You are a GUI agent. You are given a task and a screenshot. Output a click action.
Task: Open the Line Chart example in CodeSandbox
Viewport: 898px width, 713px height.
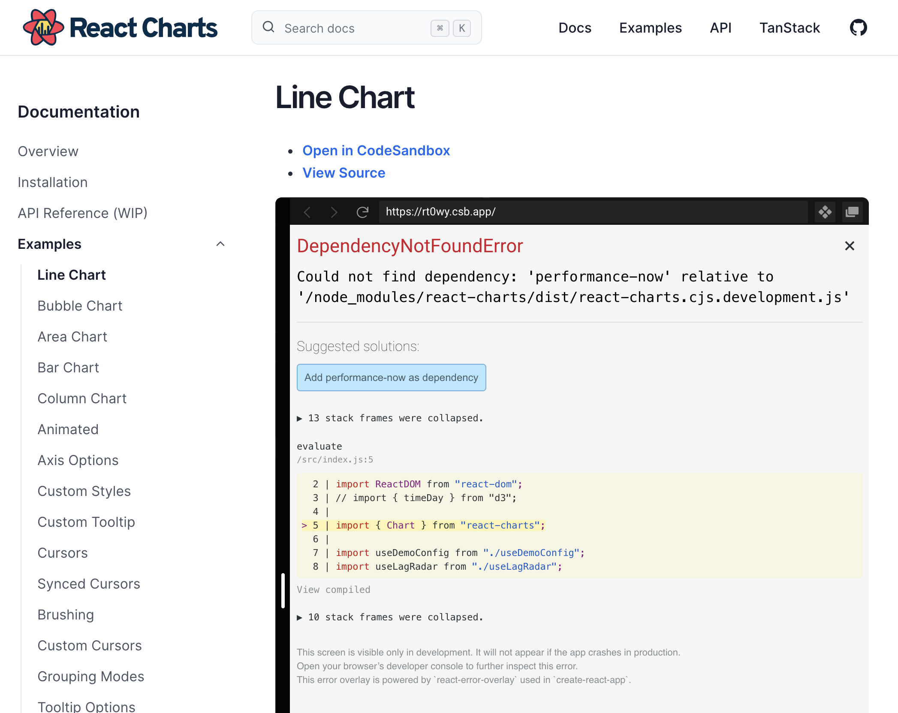(376, 151)
